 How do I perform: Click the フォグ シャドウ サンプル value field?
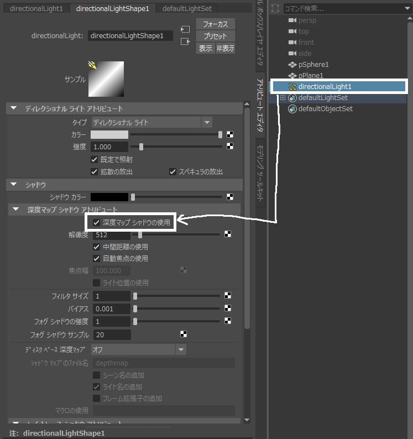point(112,335)
